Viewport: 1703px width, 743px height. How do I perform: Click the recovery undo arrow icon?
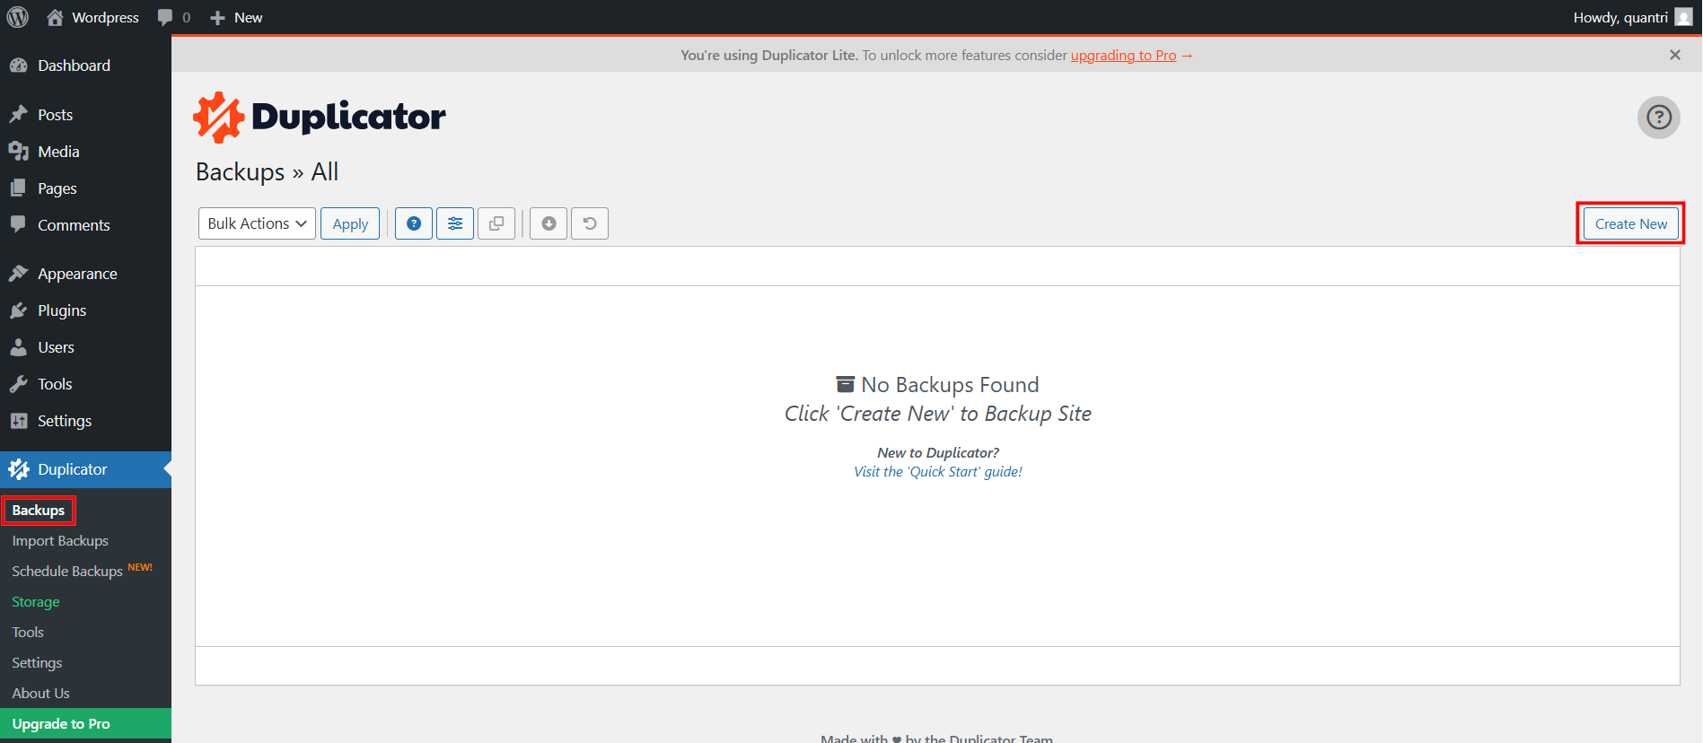590,223
